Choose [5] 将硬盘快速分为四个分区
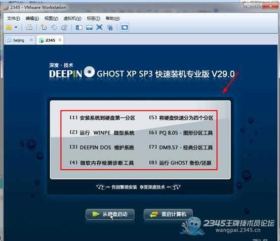 pyautogui.click(x=181, y=118)
